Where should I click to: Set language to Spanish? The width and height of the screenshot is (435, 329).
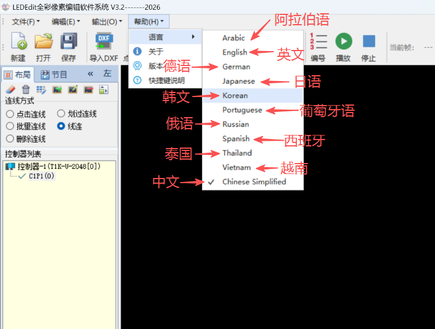[253, 138]
